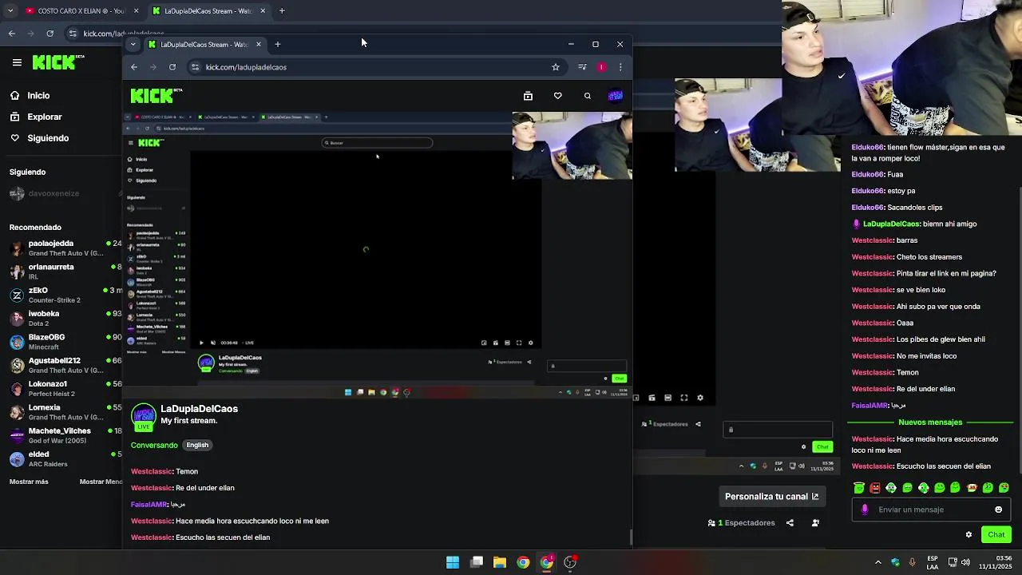Click Kick logo in the background window
Screen dimensions: 1022x575
pyautogui.click(x=58, y=61)
